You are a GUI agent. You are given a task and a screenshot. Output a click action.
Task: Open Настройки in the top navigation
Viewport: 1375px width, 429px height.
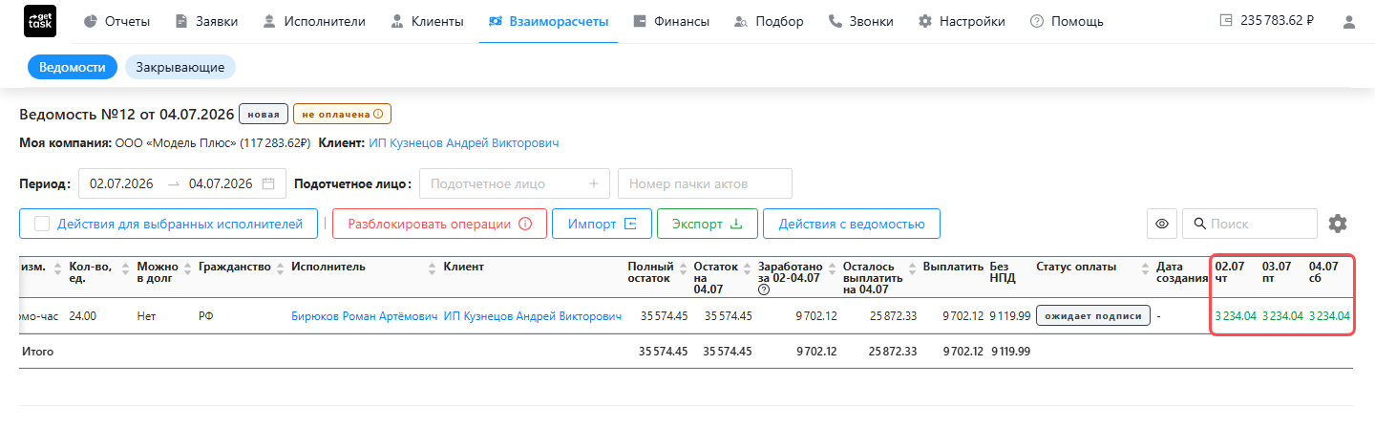(x=961, y=21)
